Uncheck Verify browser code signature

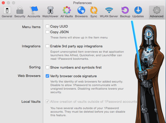point(47,76)
